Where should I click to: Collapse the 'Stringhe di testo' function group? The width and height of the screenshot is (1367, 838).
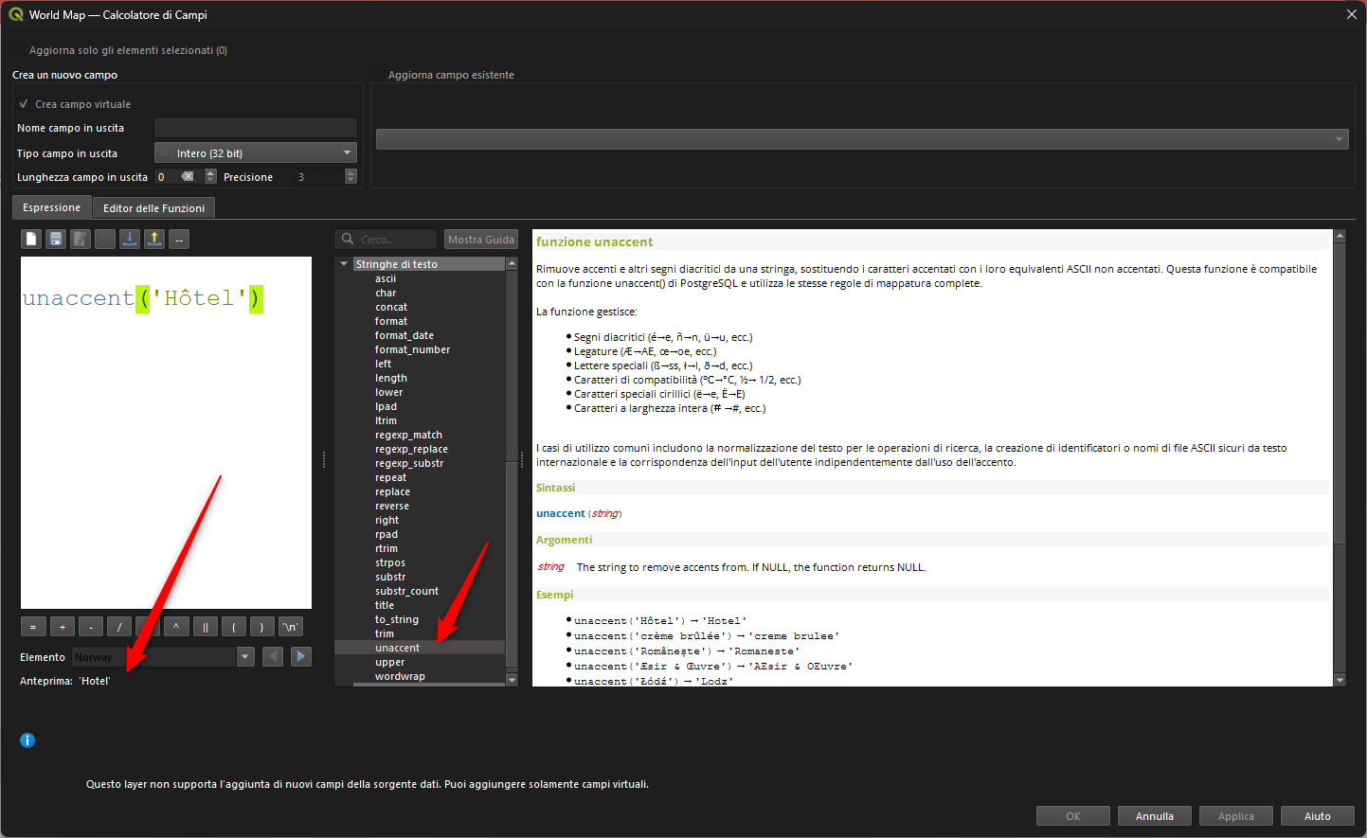[x=344, y=264]
